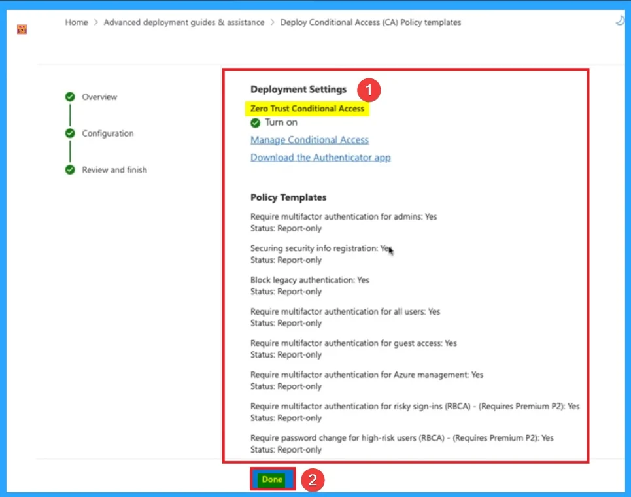Click first breadcrumb chevron after Home
Image resolution: width=631 pixels, height=497 pixels.
click(95, 22)
